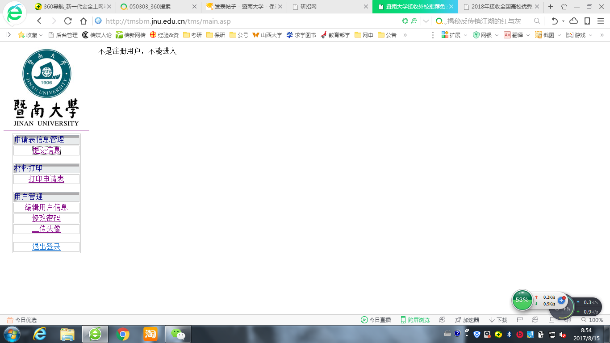Click the 打印申请表 link

click(46, 179)
